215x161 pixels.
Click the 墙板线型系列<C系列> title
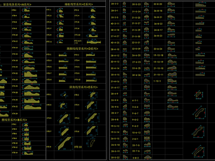tap(79, 4)
